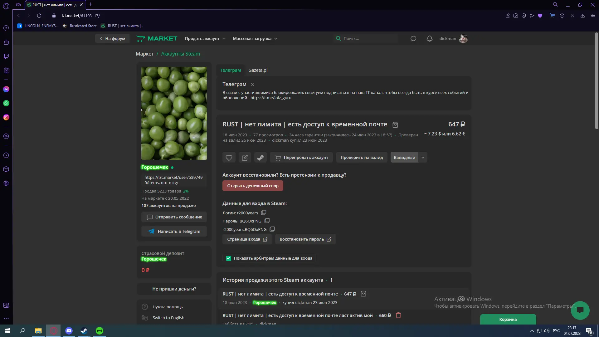The width and height of the screenshot is (599, 337).
Task: Click 'Перепродать аккаунт' button
Action: [x=301, y=158]
